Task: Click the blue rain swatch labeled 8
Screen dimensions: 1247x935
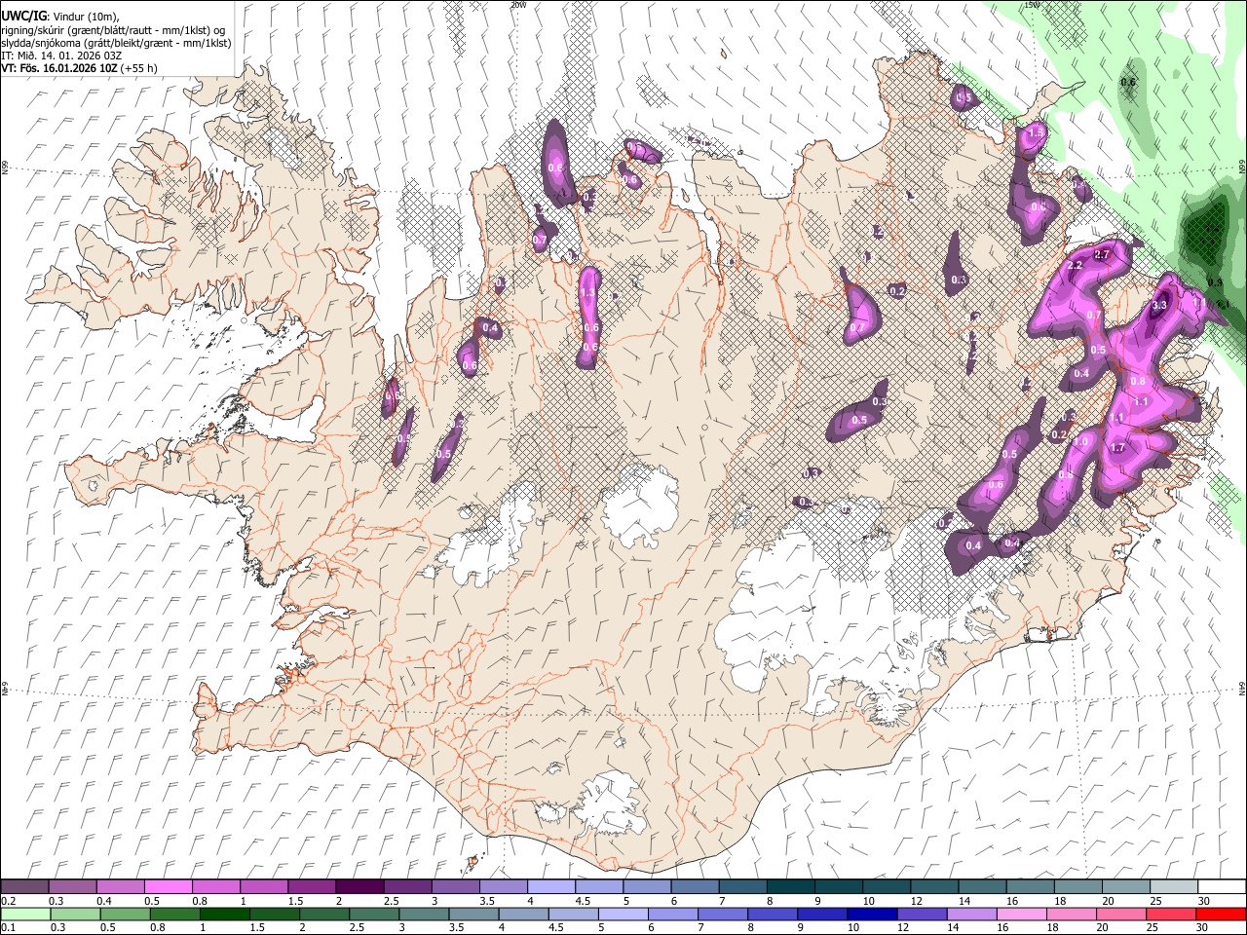Action: pos(772,914)
